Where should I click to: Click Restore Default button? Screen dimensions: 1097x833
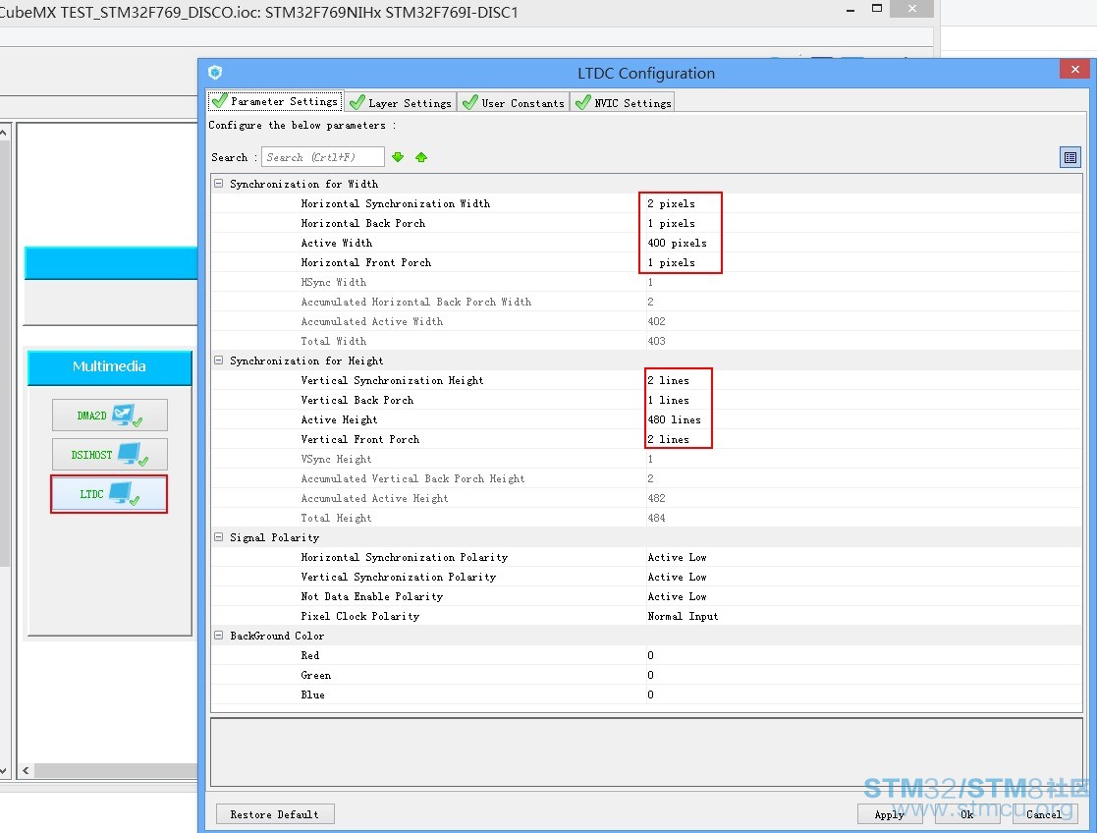pos(274,814)
